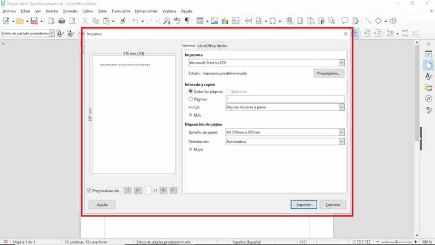Insert special character omega icon
435x245 pixels.
click(x=272, y=21)
